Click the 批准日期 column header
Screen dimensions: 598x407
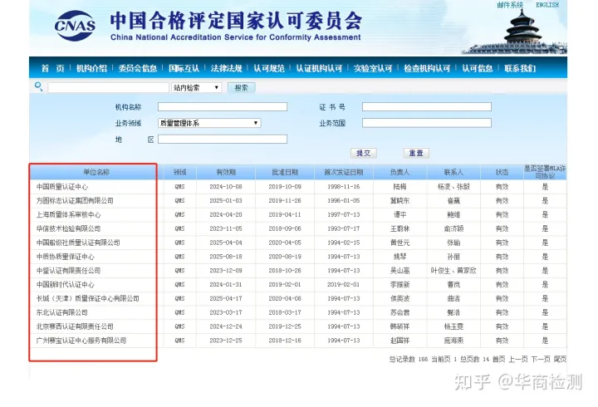[x=285, y=172]
